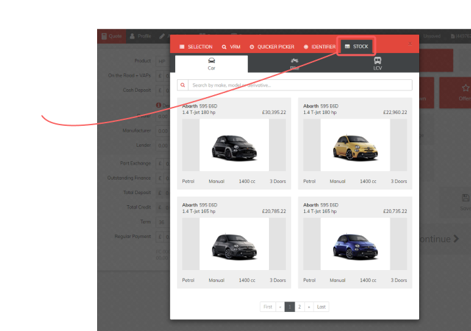The height and width of the screenshot is (331, 471).
Task: Click the £20,785.22 price text
Action: pos(274,211)
